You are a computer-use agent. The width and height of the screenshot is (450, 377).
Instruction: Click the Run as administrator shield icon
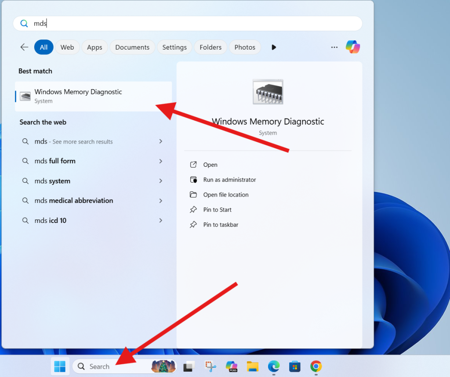pos(194,180)
